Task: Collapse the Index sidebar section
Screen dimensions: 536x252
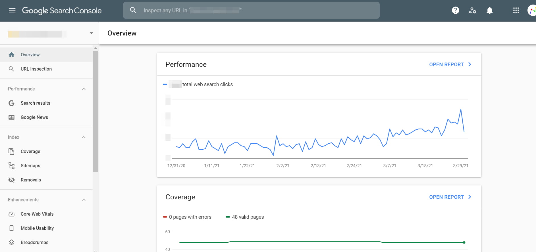Action: coord(84,137)
